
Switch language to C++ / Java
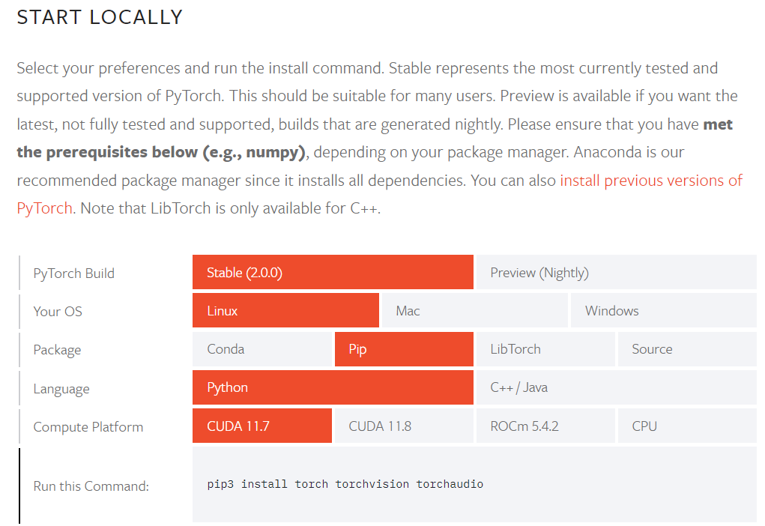click(615, 387)
